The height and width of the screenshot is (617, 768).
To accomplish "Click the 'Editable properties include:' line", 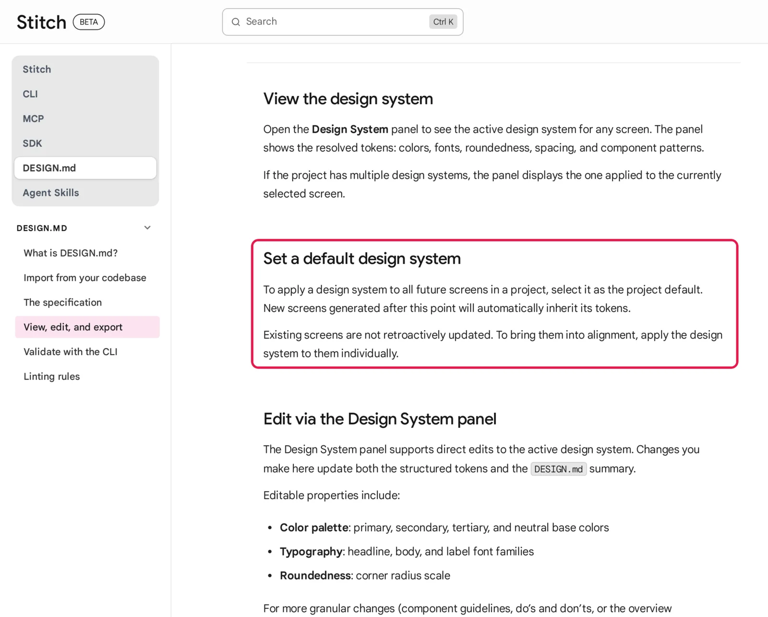I will click(x=332, y=495).
